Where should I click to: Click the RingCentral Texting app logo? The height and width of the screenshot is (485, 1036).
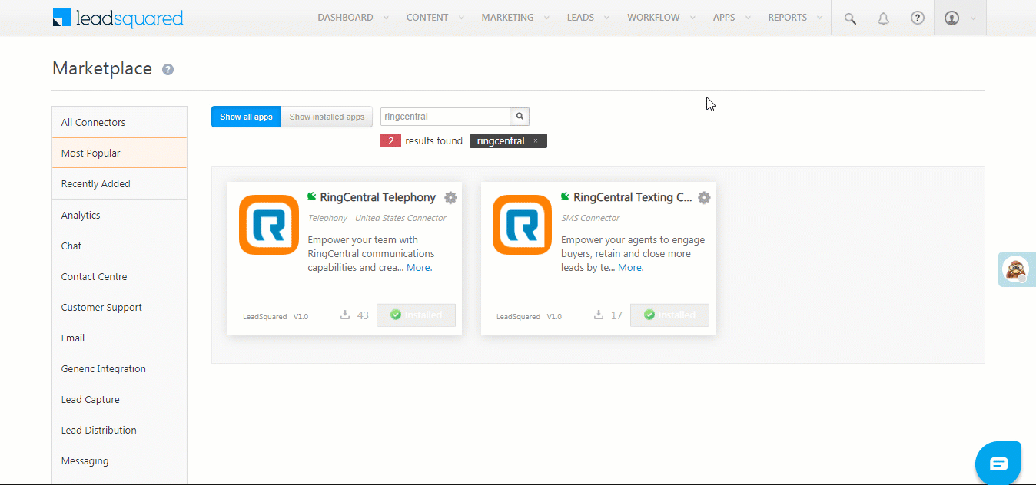pyautogui.click(x=522, y=225)
